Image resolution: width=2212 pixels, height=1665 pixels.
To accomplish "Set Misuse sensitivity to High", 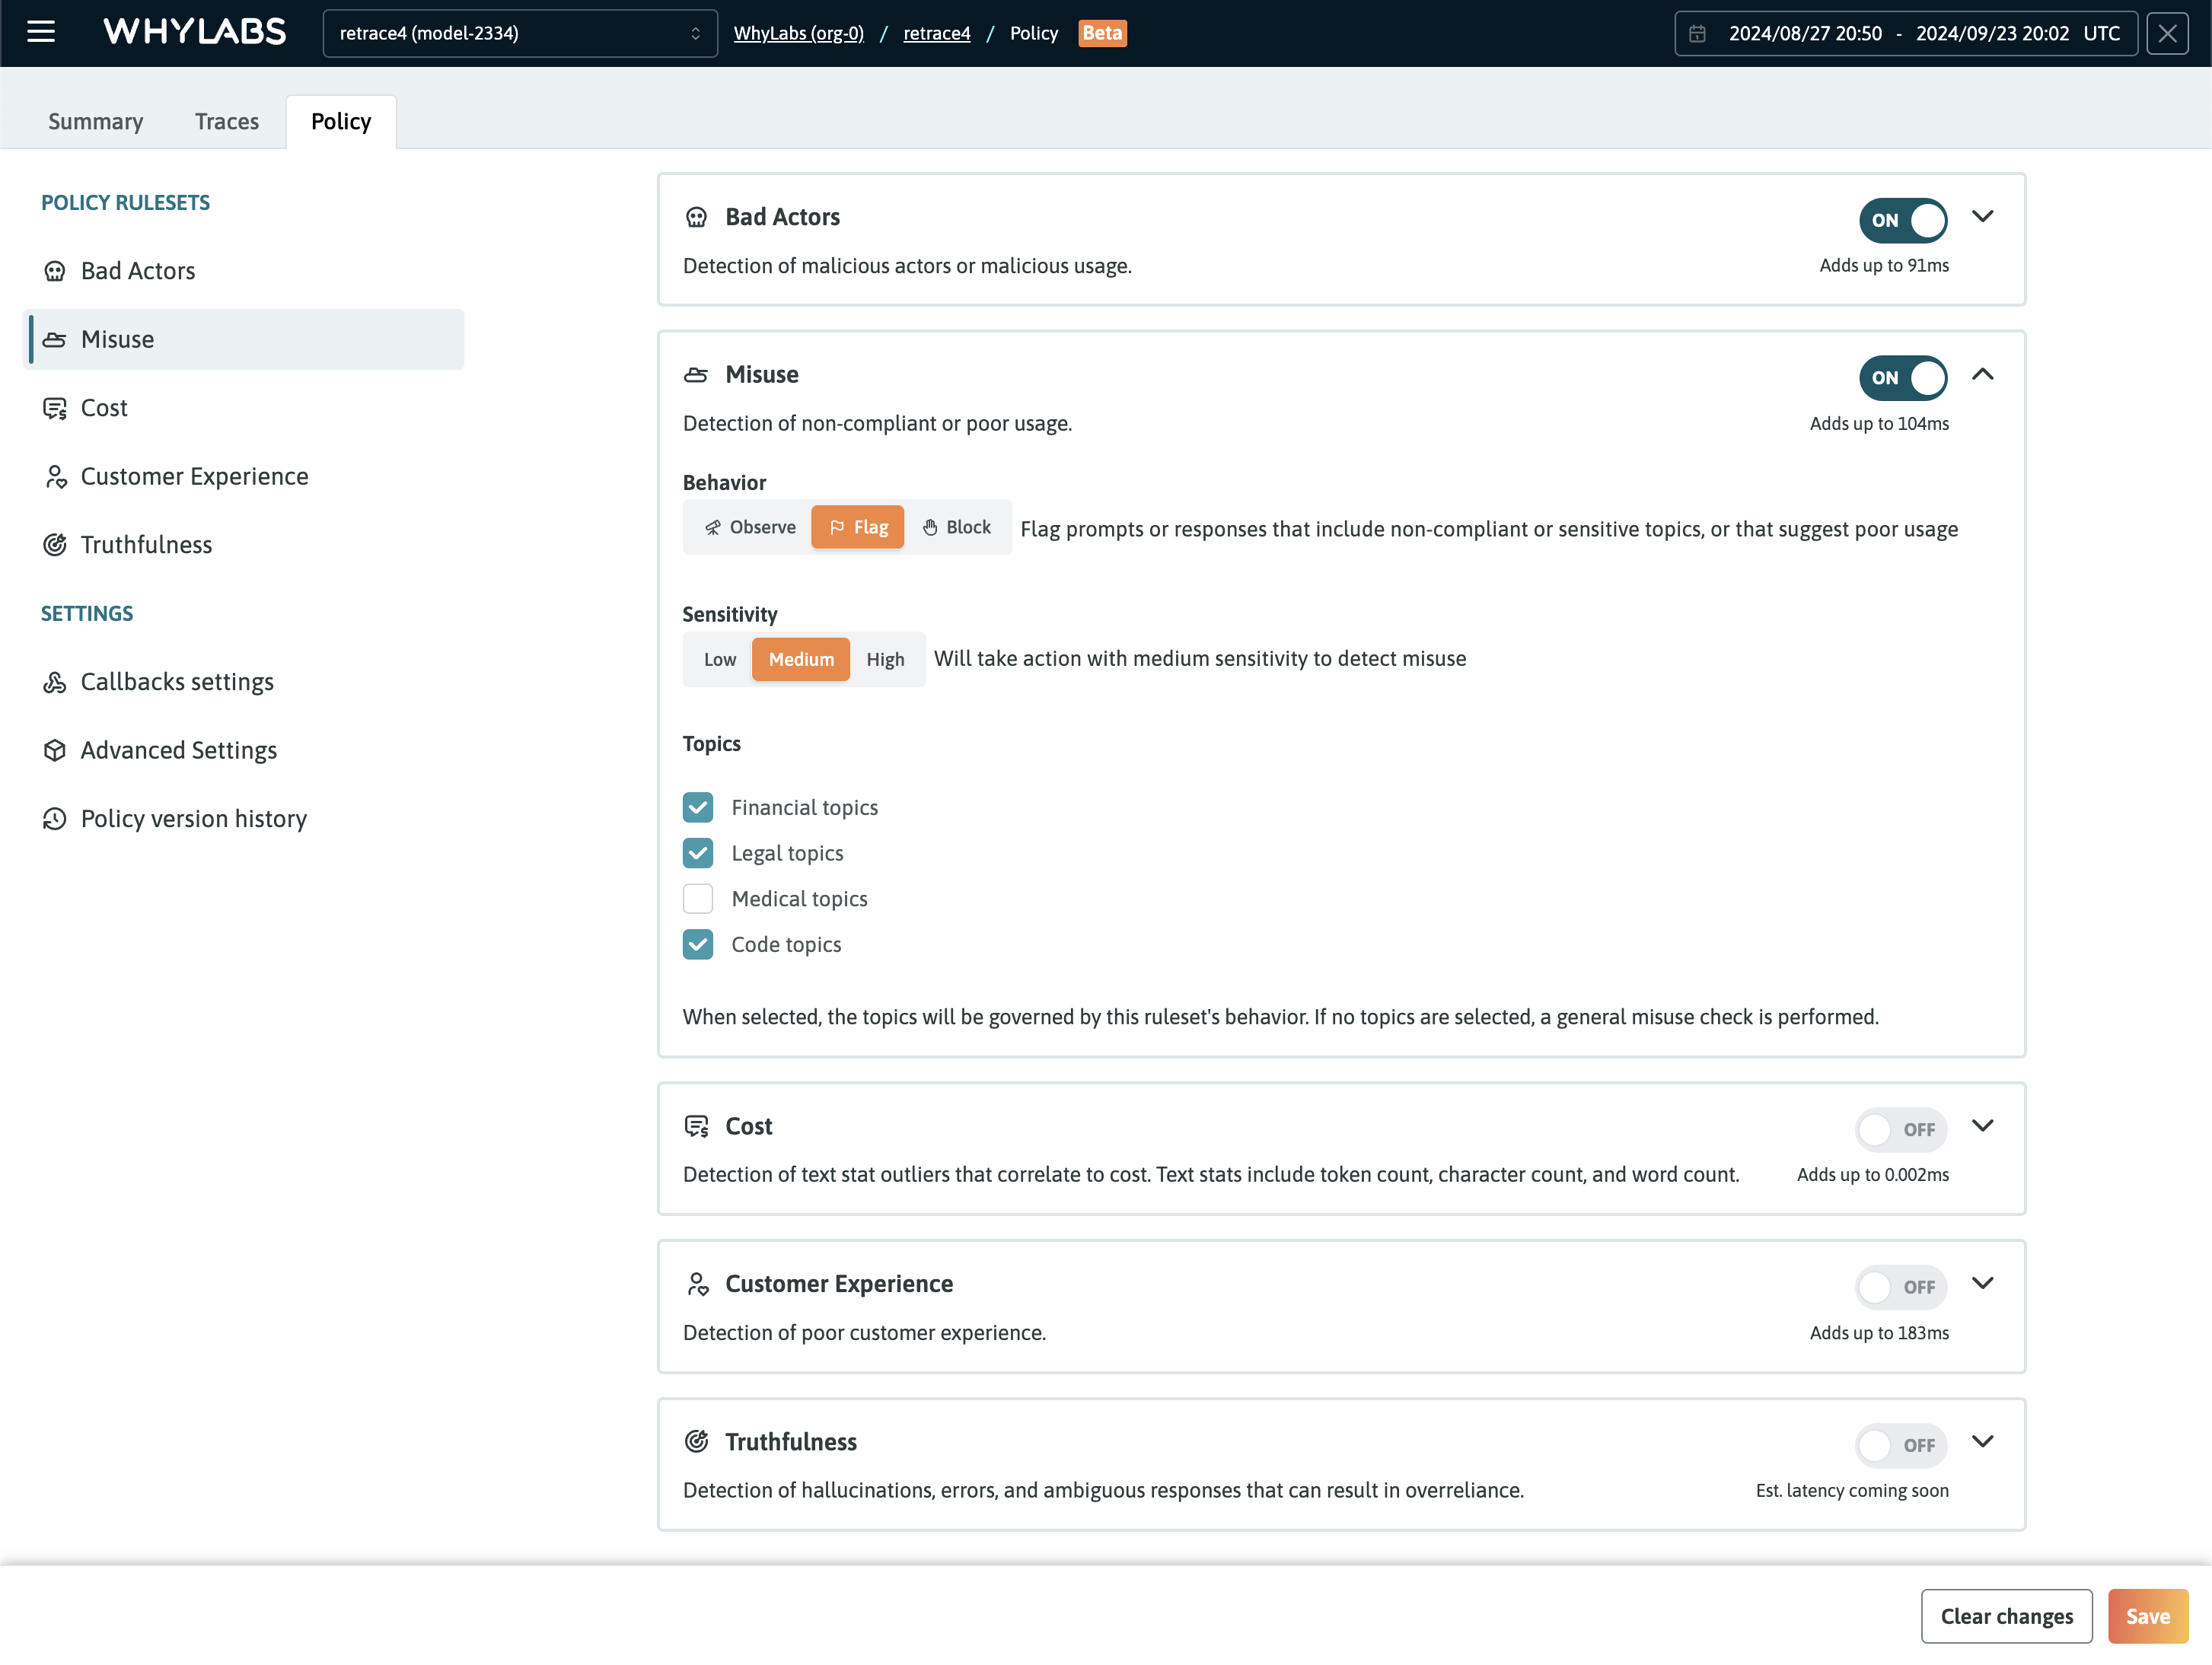I will 885,659.
